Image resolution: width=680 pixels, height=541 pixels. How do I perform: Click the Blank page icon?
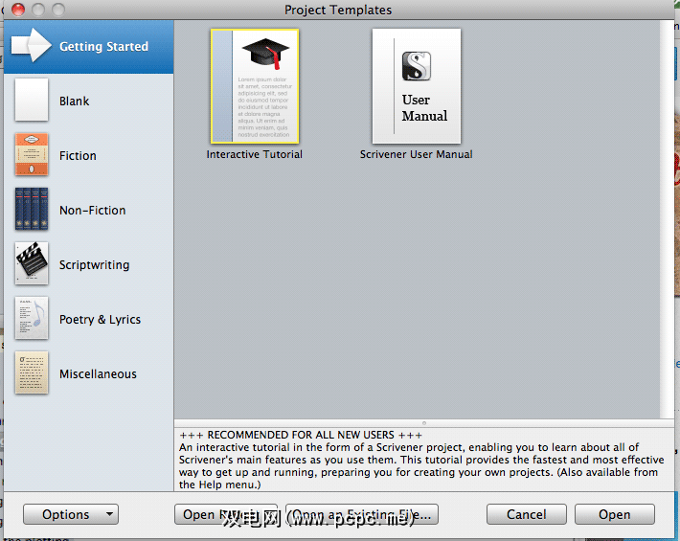pyautogui.click(x=32, y=100)
